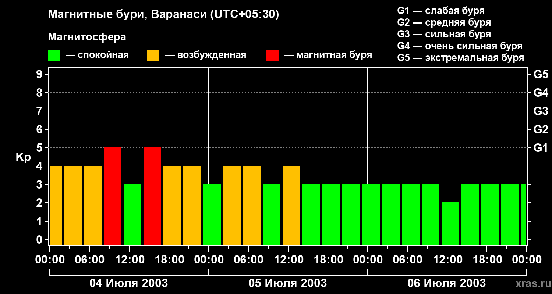Viewport: 552px width, 294px height.
Task: Click the green Kp 2 bar on 06 Июля
Action: click(x=450, y=224)
